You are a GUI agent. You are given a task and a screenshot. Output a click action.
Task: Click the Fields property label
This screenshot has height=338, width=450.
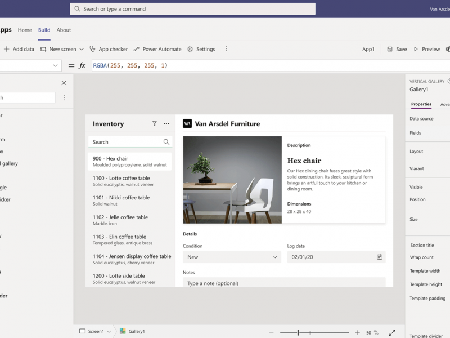pyautogui.click(x=415, y=133)
